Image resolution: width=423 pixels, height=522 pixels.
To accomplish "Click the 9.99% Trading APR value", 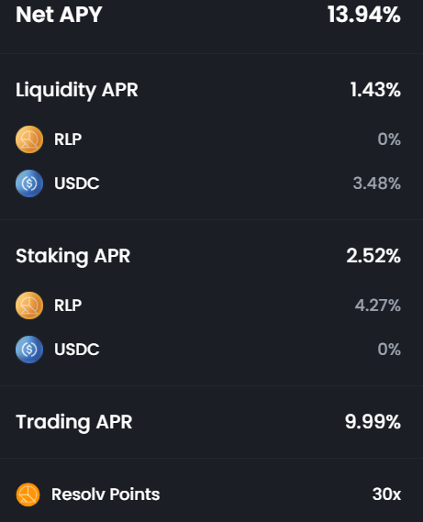I will (373, 422).
